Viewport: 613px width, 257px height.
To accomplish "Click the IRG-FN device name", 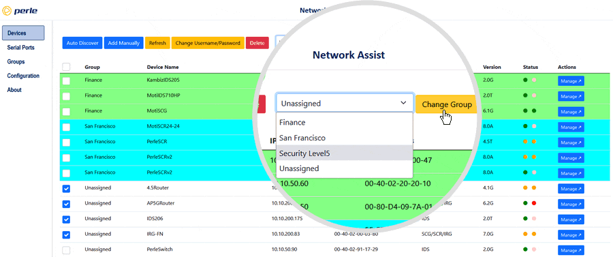I will coord(155,234).
